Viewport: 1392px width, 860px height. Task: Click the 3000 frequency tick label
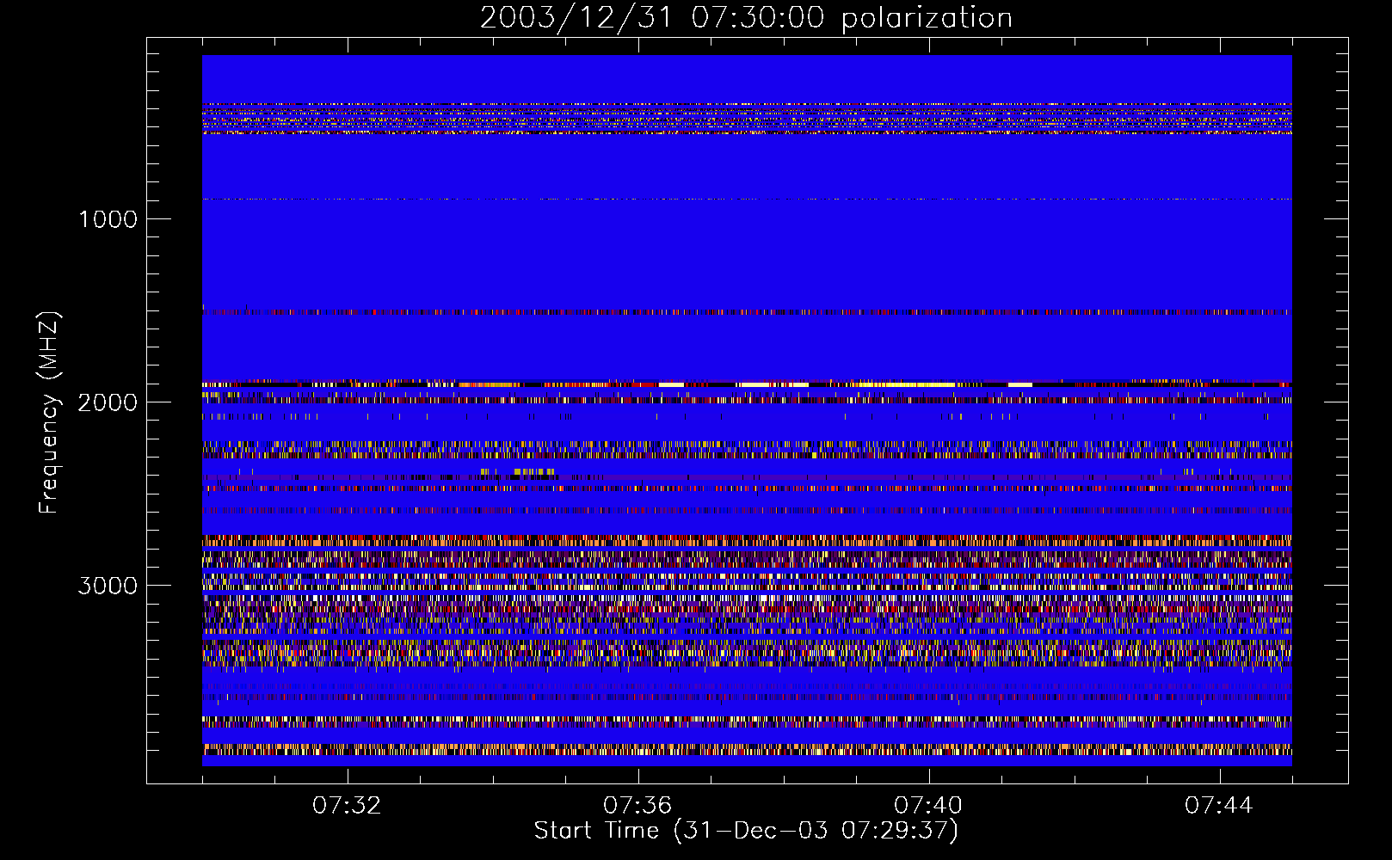click(108, 586)
